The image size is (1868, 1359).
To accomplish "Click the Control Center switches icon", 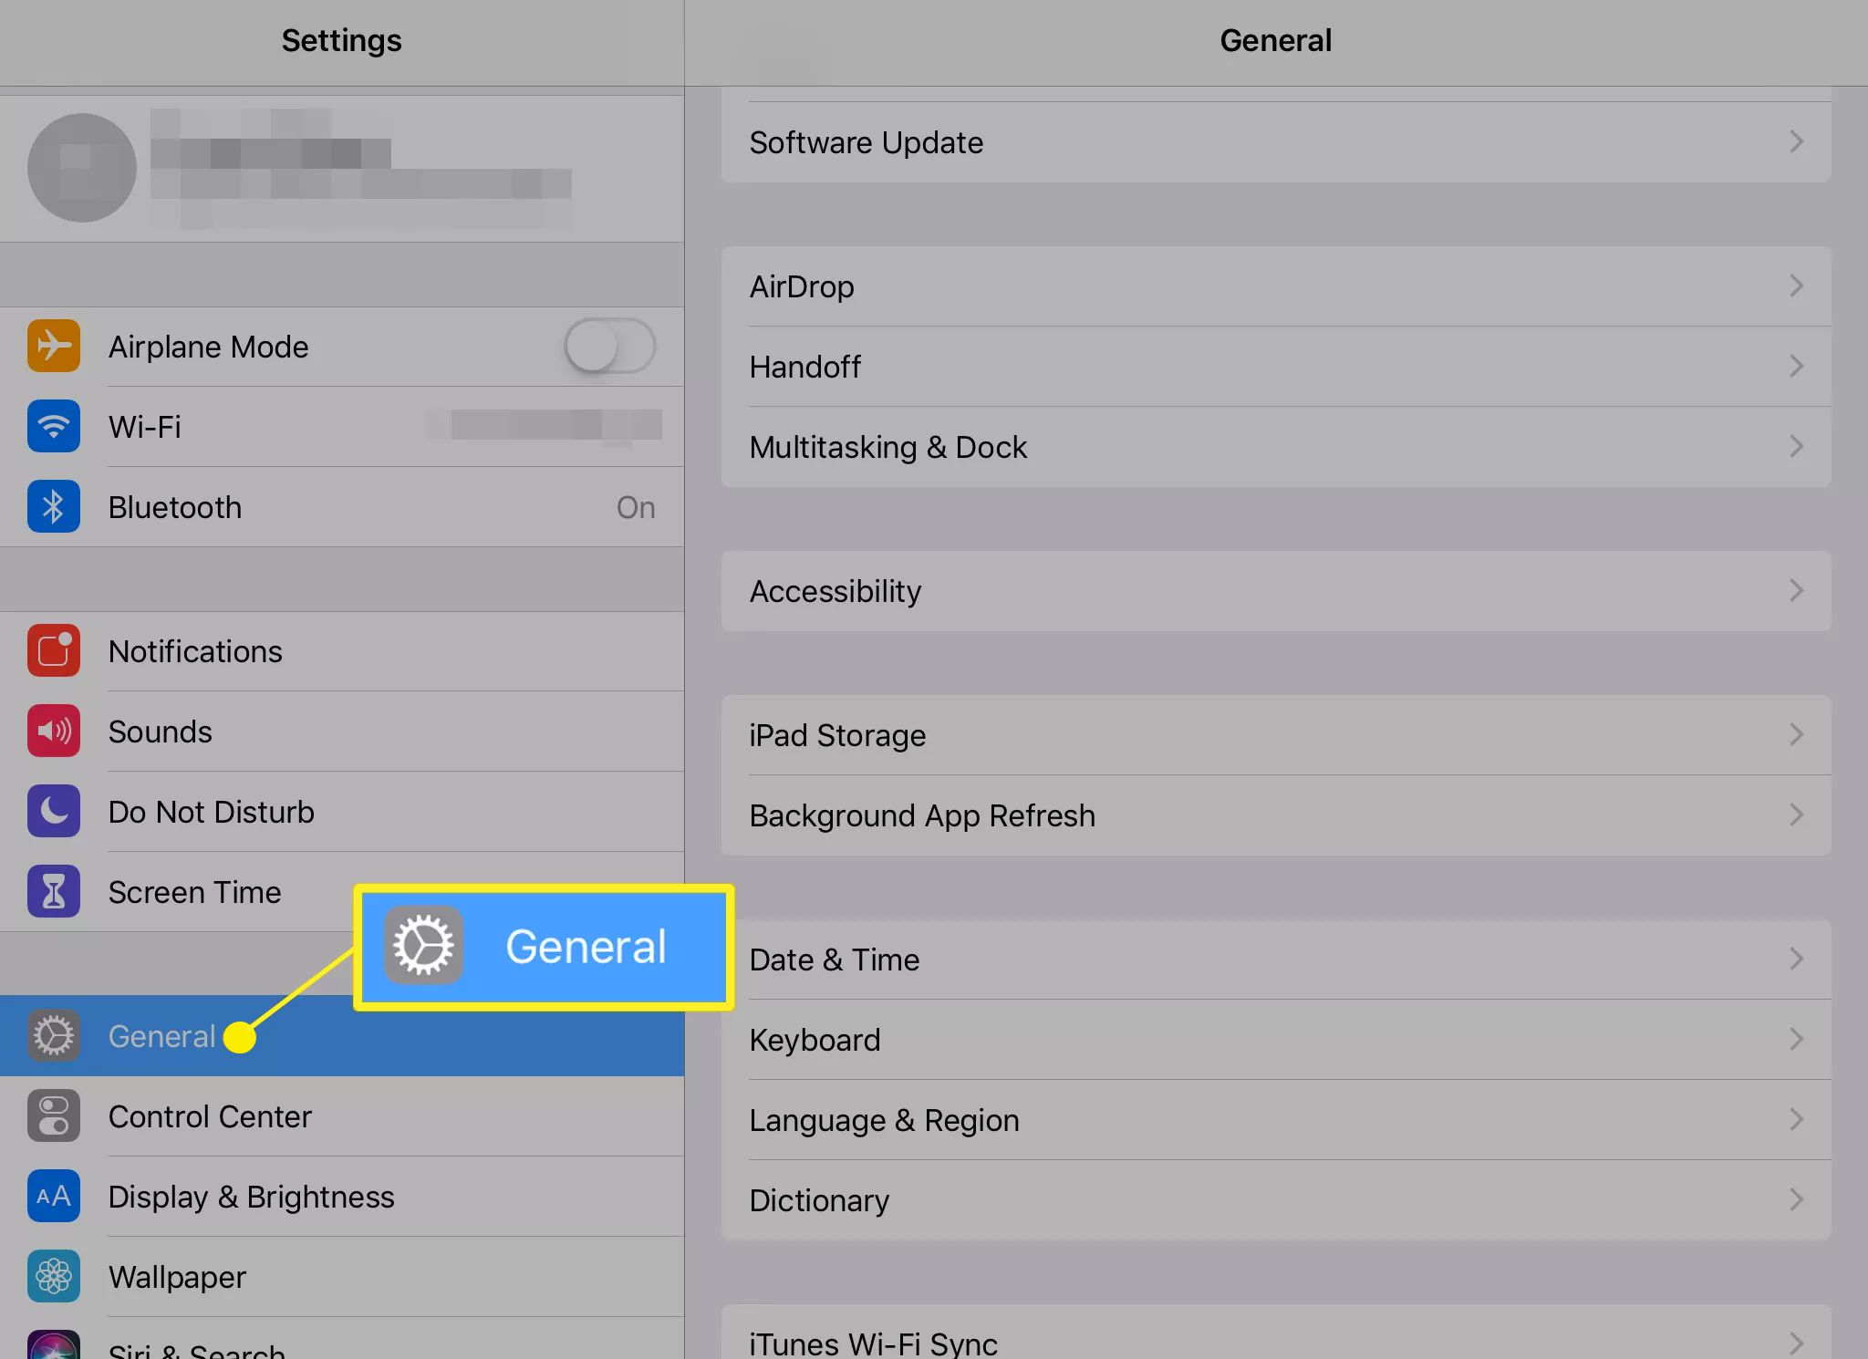I will click(x=54, y=1115).
